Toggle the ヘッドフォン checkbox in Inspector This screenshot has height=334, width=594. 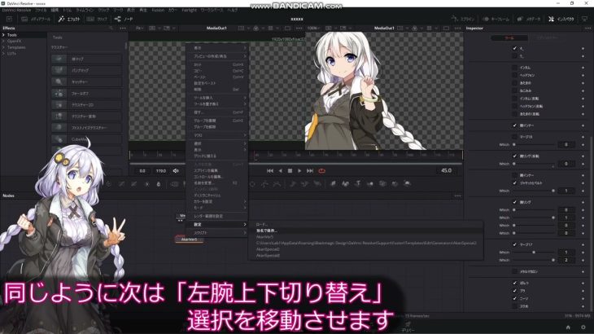(514, 75)
